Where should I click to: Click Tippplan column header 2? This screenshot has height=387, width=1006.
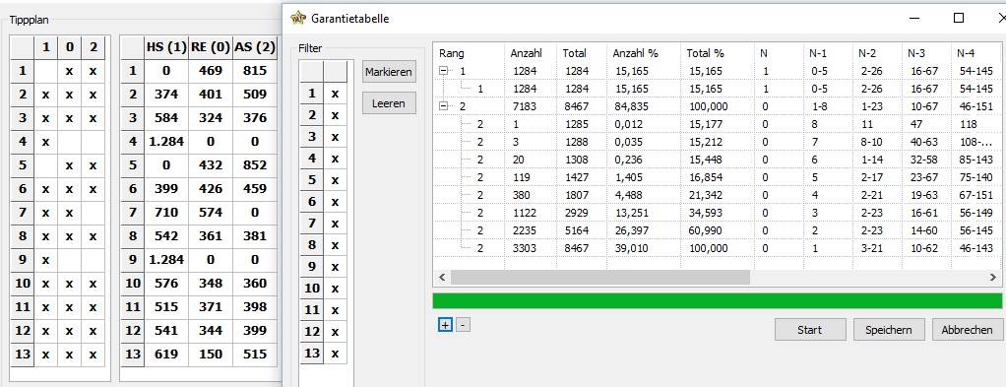coord(94,47)
